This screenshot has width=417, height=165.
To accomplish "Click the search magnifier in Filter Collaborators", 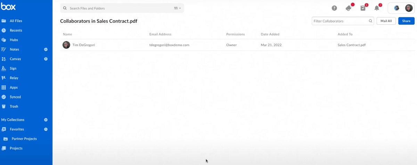I will tap(370, 21).
